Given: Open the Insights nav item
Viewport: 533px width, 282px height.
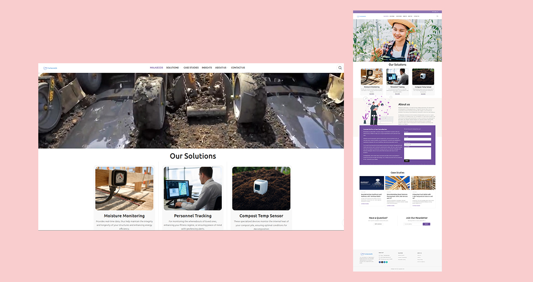Looking at the screenshot, I should [207, 68].
